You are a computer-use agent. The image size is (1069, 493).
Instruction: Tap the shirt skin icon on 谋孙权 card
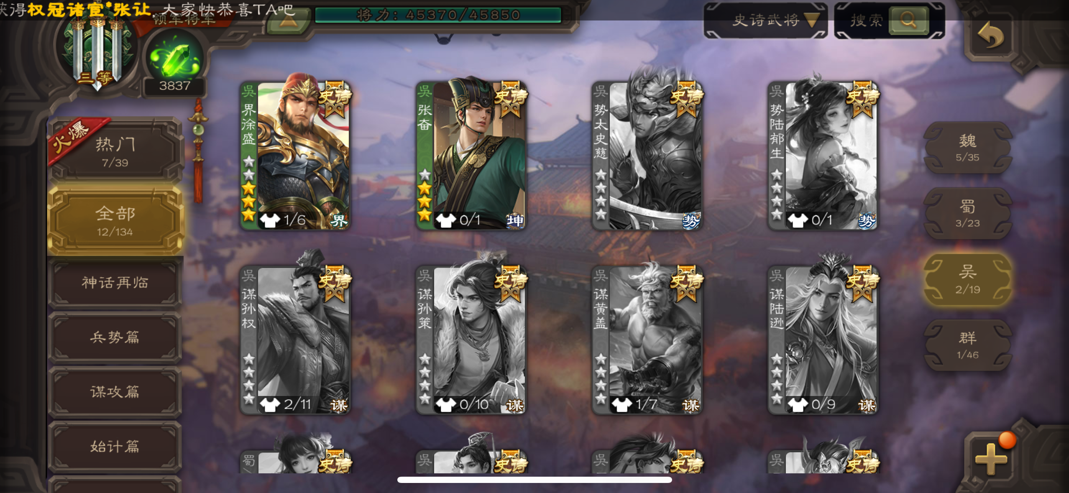[x=270, y=404]
